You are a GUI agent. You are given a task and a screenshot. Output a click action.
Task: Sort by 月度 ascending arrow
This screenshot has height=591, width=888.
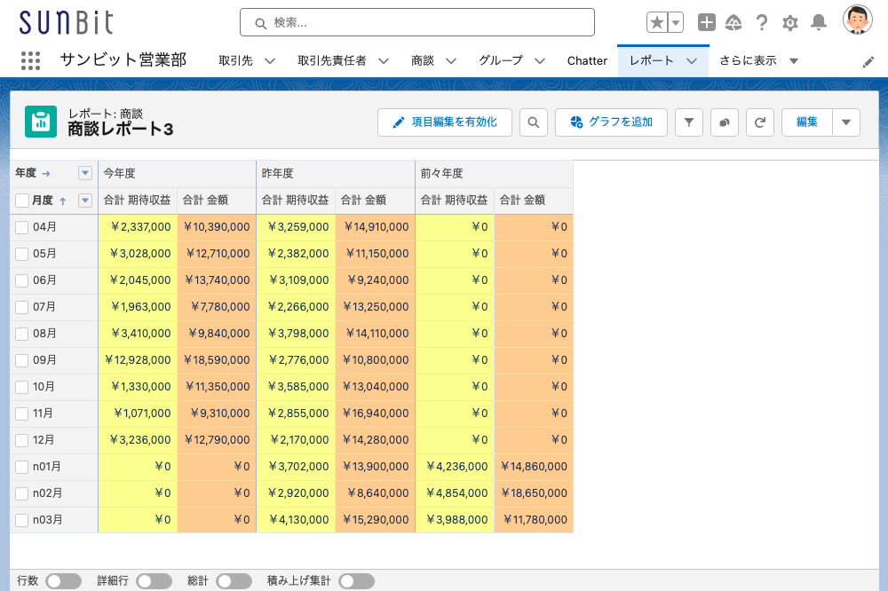[63, 201]
